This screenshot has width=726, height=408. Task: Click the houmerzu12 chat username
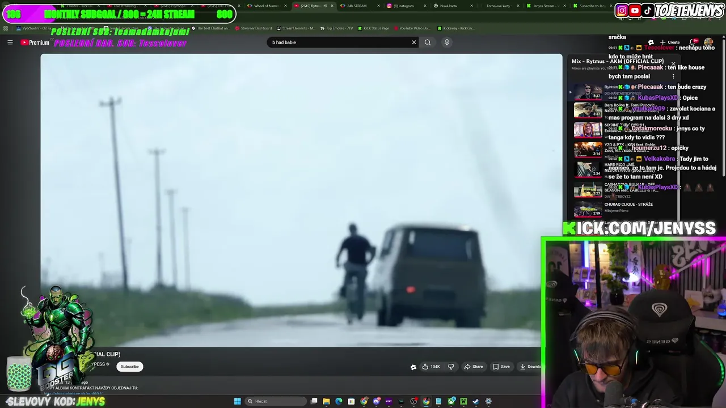coord(648,148)
